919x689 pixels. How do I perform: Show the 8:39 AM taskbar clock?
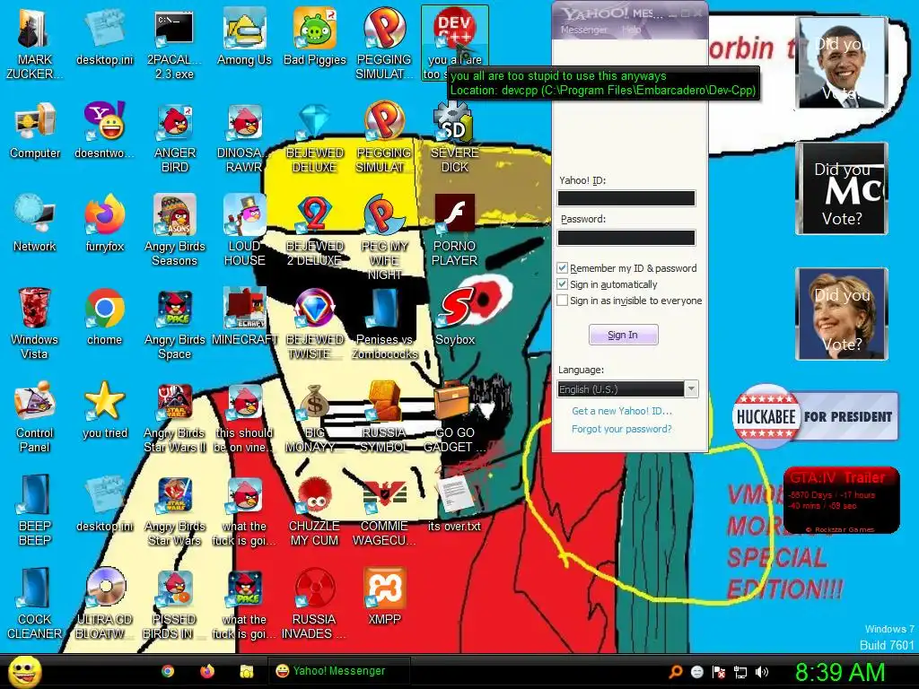[839, 672]
